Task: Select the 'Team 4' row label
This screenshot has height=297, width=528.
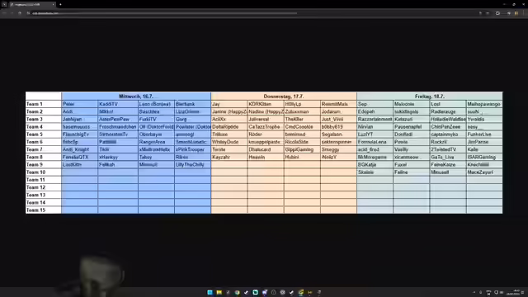Action: [x=44, y=126]
